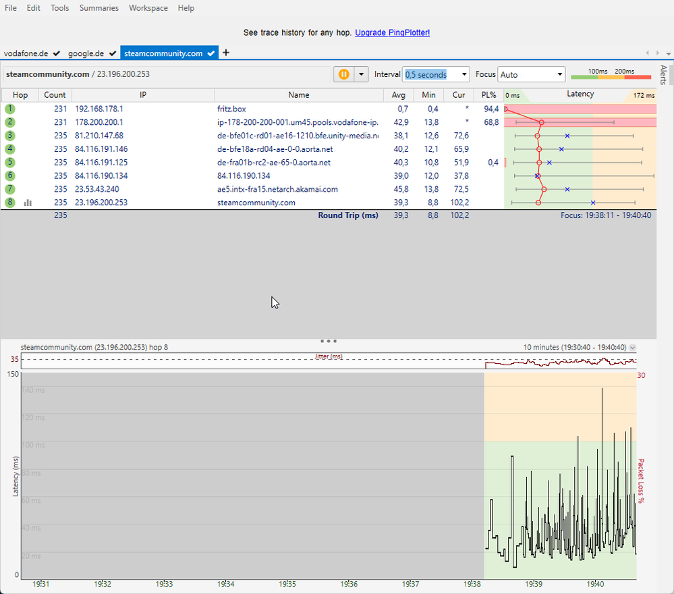Open the Alerts side panel
The image size is (674, 594).
click(663, 75)
